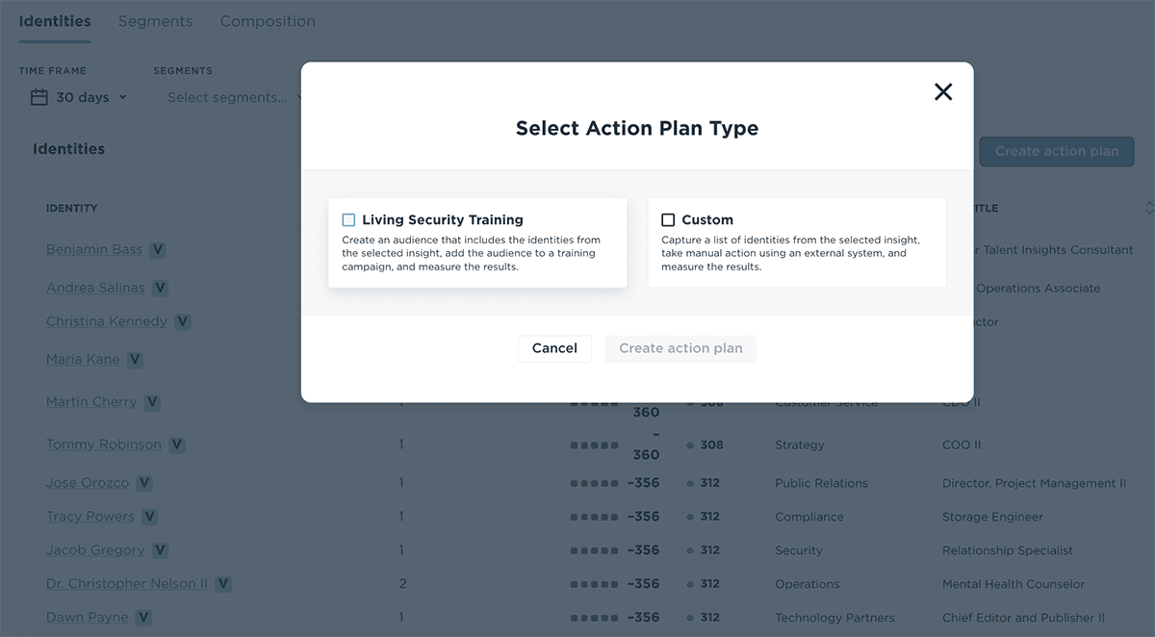1155x637 pixels.
Task: Click the TIME FRAME label
Action: pos(53,71)
